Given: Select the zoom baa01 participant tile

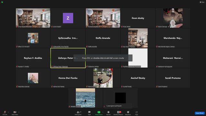Looking at the screenshot, I should click(x=68, y=18).
